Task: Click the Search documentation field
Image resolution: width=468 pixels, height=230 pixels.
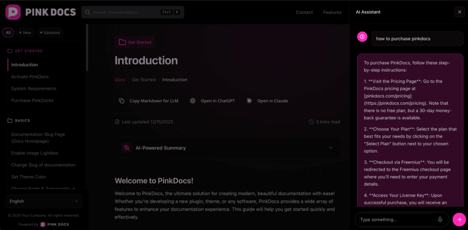Action: [126, 12]
